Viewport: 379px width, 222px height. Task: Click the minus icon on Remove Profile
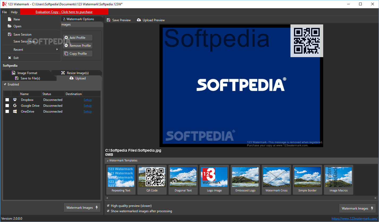point(66,46)
